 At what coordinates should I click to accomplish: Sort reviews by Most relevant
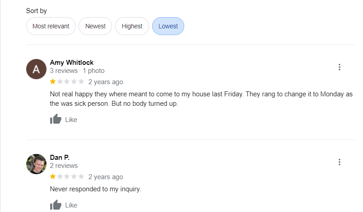51,26
